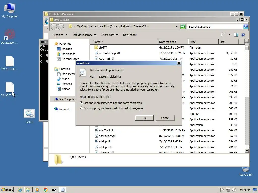Sort by Date modified column header

tap(173, 42)
